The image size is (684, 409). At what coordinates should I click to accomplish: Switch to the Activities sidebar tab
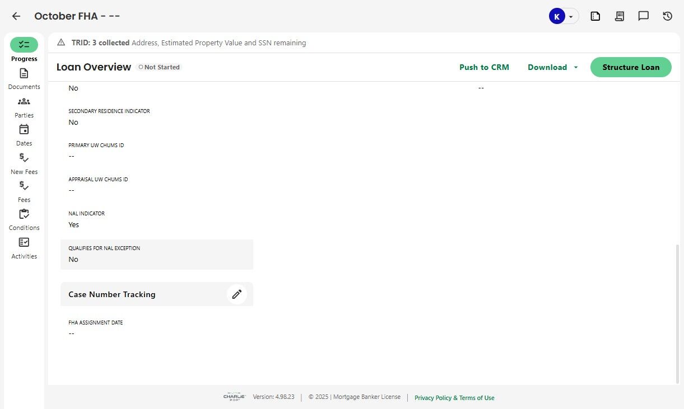24,248
